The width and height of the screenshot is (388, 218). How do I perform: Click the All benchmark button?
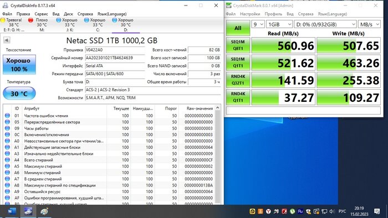[238, 28]
